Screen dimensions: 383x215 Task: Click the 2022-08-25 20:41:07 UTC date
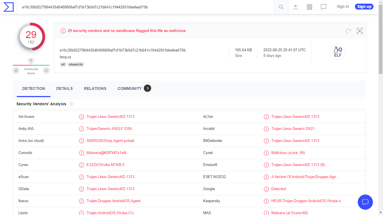tap(285, 50)
